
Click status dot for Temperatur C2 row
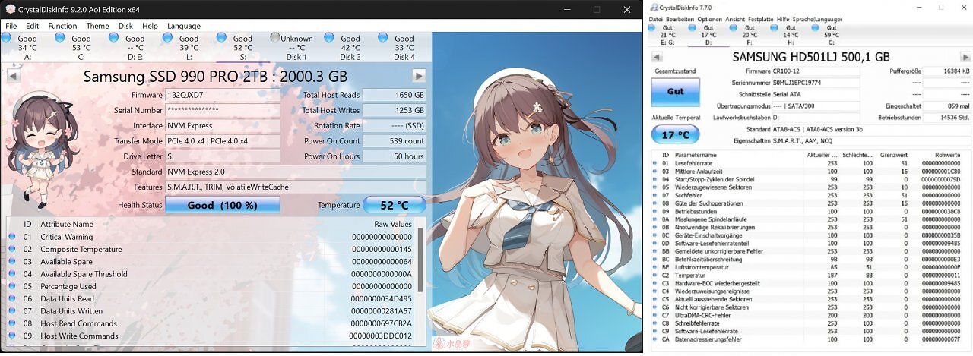coord(655,276)
